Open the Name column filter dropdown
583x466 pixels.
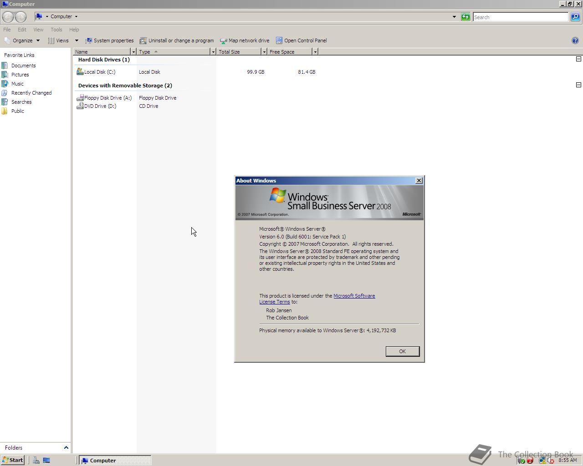point(133,52)
